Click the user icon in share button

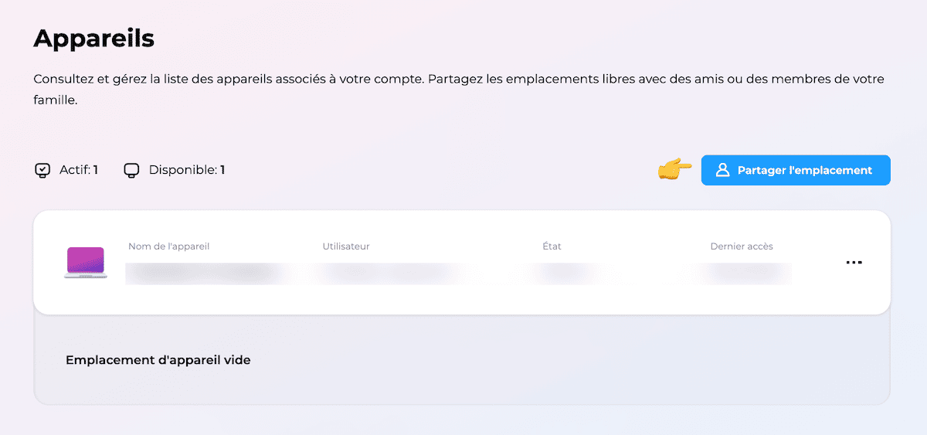723,170
